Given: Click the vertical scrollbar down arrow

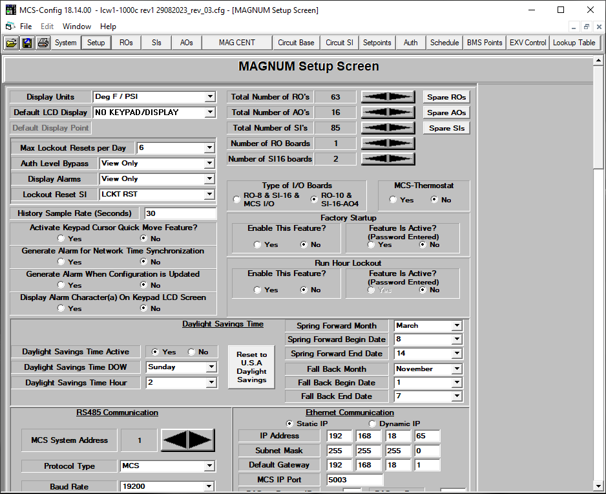Looking at the screenshot, I should [598, 486].
